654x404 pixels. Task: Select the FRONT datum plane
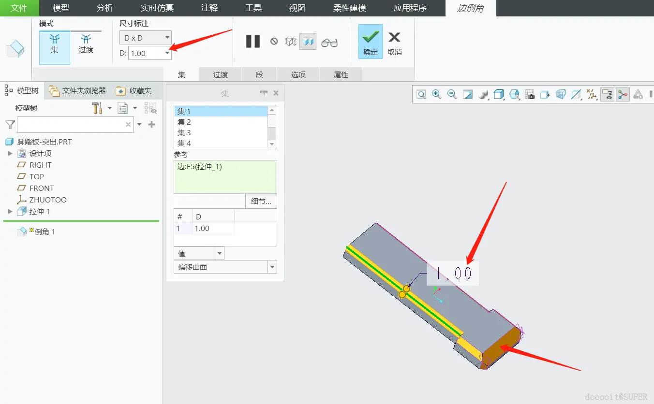click(x=42, y=188)
